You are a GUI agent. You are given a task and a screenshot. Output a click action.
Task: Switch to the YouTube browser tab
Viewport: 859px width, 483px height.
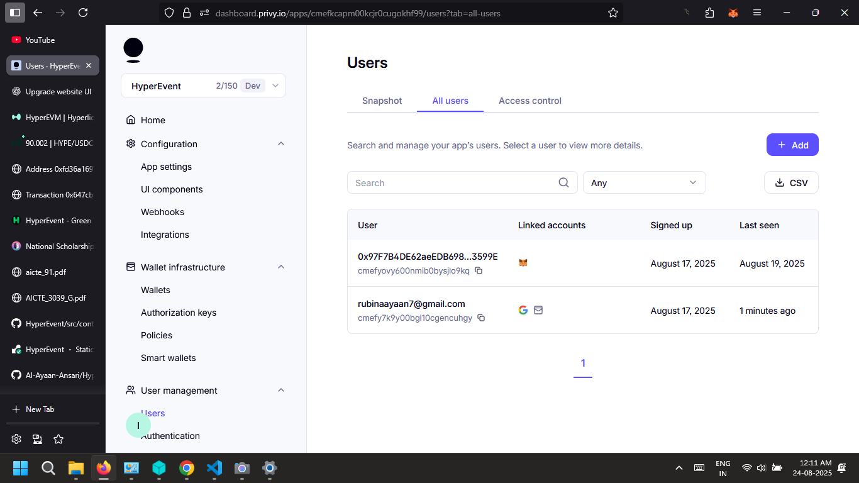pyautogui.click(x=53, y=40)
